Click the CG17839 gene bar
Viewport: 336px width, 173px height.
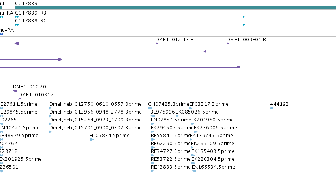pos(175,7)
